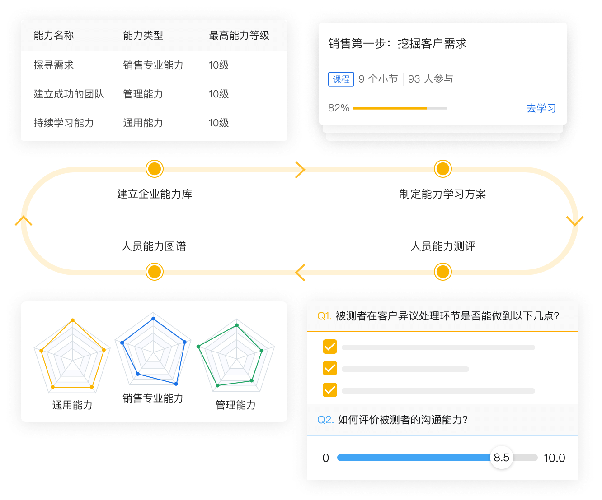Screen dimensions: 602x500
Task: Click the up-pointing chevron on left curve
Action: 24,221
